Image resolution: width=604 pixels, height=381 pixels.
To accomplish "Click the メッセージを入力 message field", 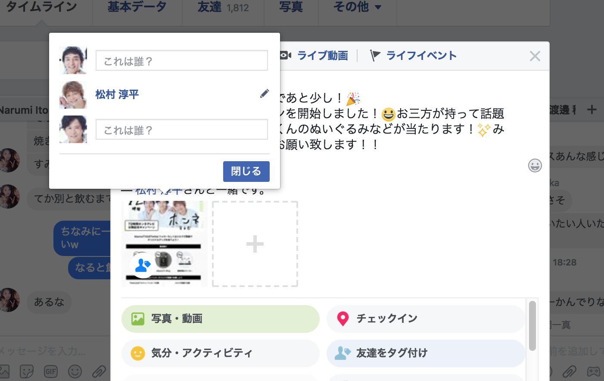I will coord(43,351).
